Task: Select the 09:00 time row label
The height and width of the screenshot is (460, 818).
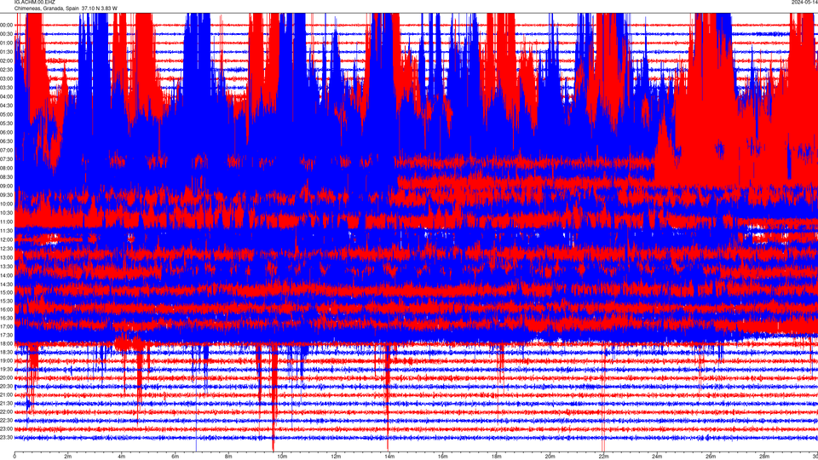Action: 6,186
